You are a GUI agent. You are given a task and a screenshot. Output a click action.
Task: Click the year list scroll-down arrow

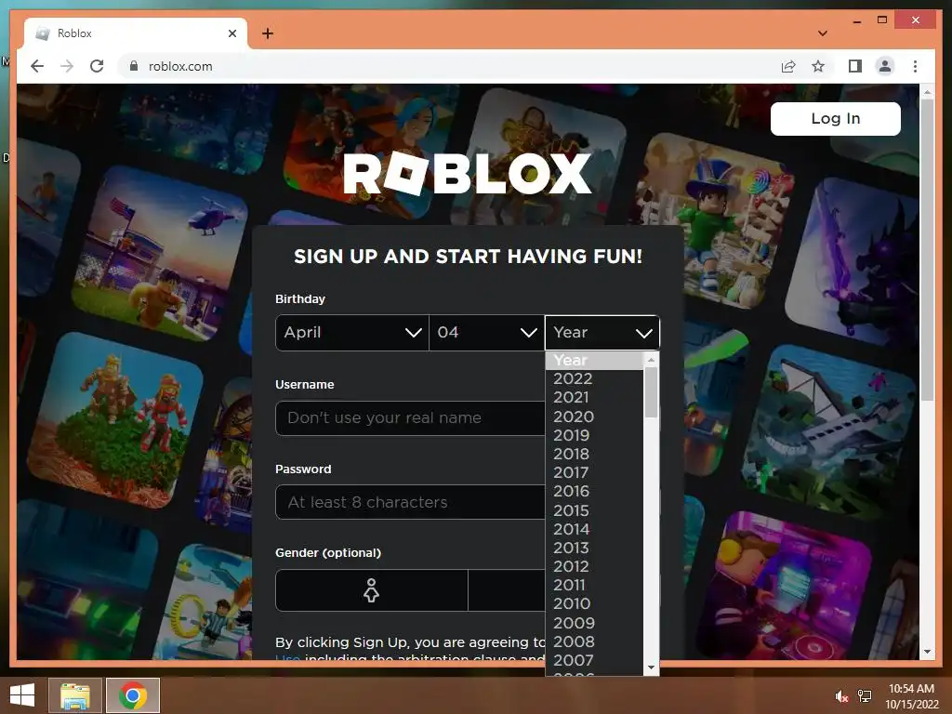point(651,668)
